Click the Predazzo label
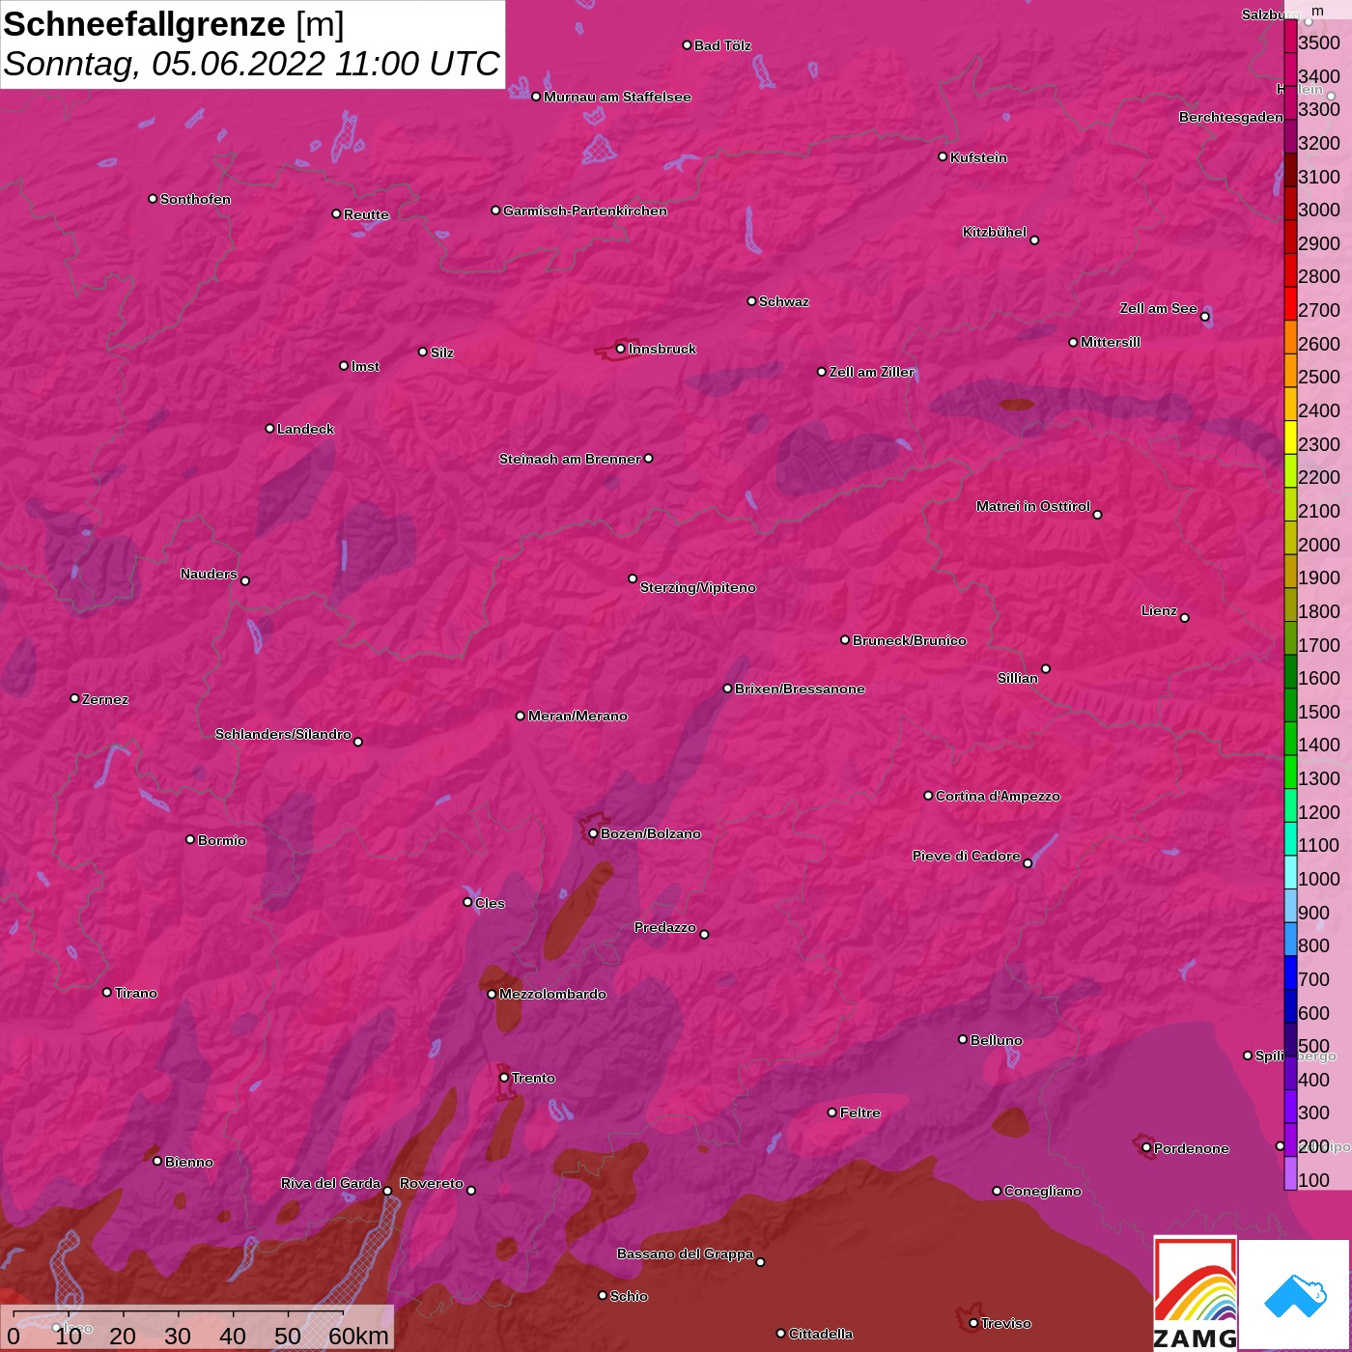Viewport: 1352px width, 1352px height. [665, 927]
